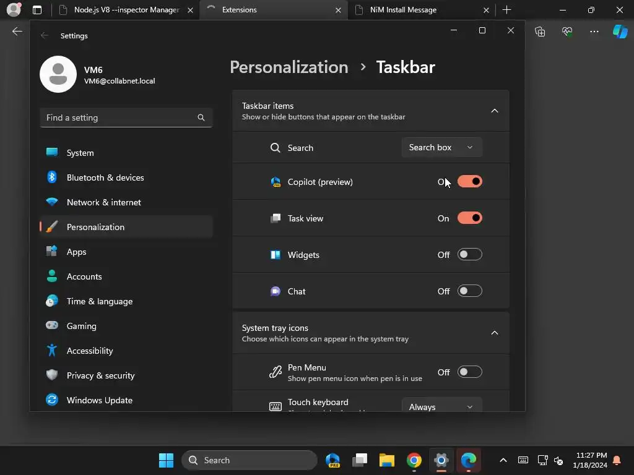Click VM6@collabnet.local account email

point(119,81)
